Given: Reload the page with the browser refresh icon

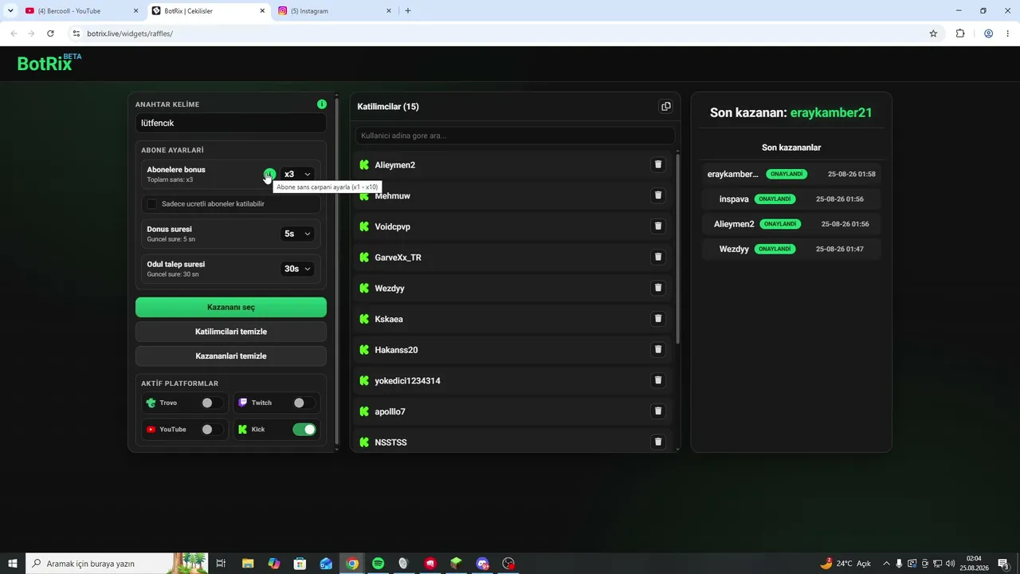Looking at the screenshot, I should coord(50,33).
